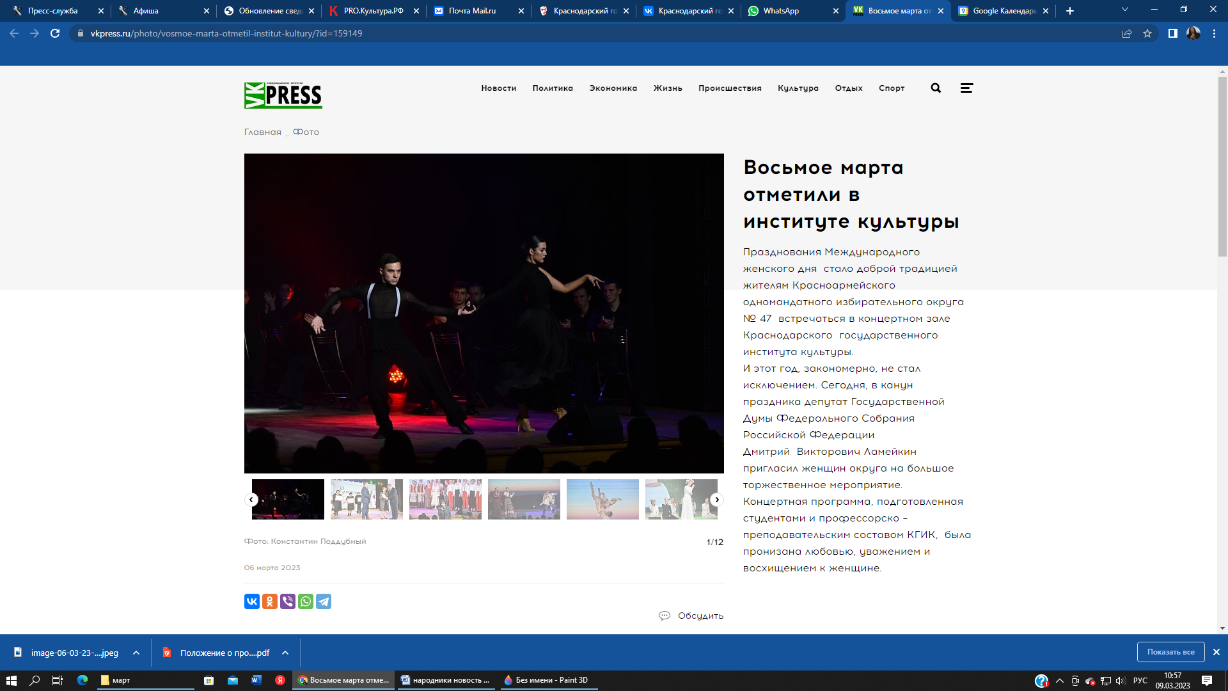Open the Отдых menu section

coord(849,88)
